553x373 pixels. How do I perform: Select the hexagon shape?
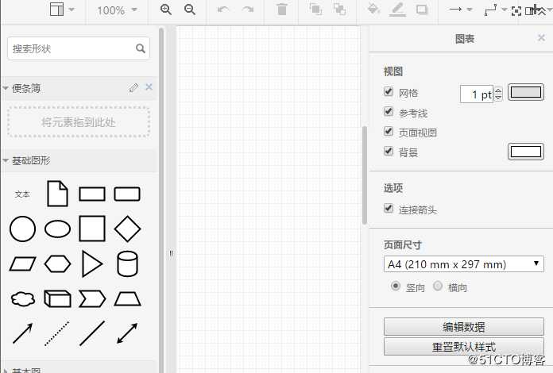coord(57,263)
